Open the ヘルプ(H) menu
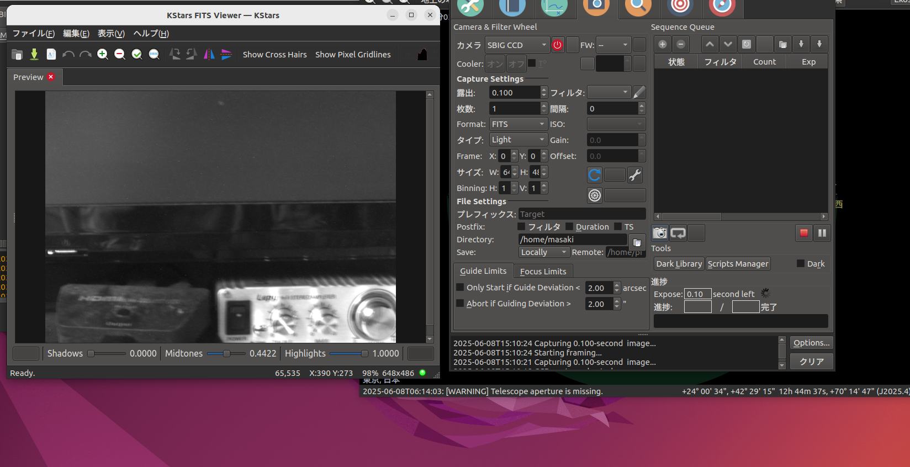This screenshot has height=467, width=910. [x=151, y=34]
